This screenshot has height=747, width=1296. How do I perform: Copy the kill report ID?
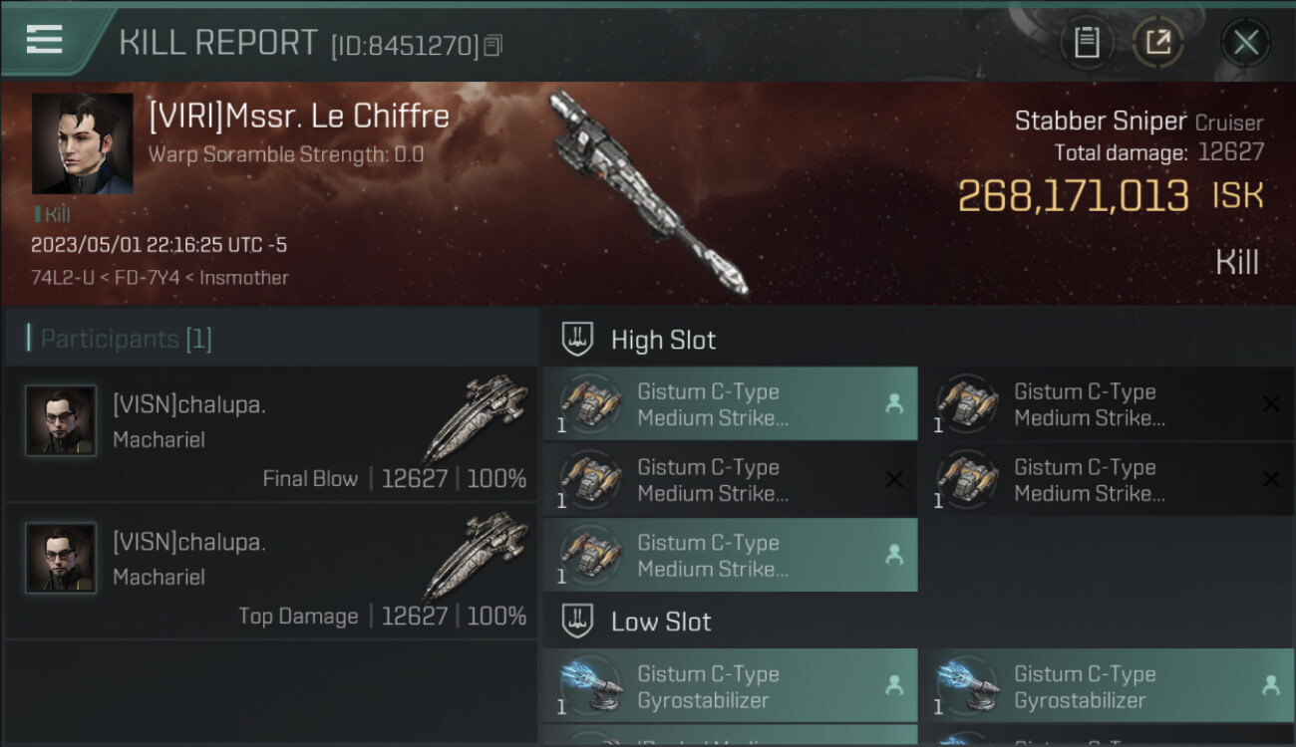click(x=492, y=46)
